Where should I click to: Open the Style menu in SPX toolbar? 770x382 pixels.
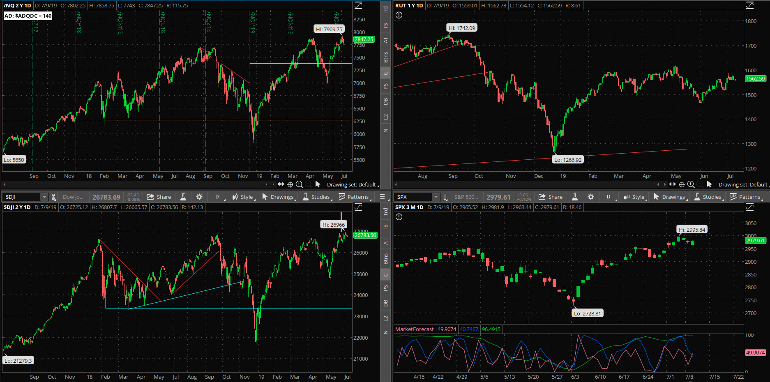[634, 197]
